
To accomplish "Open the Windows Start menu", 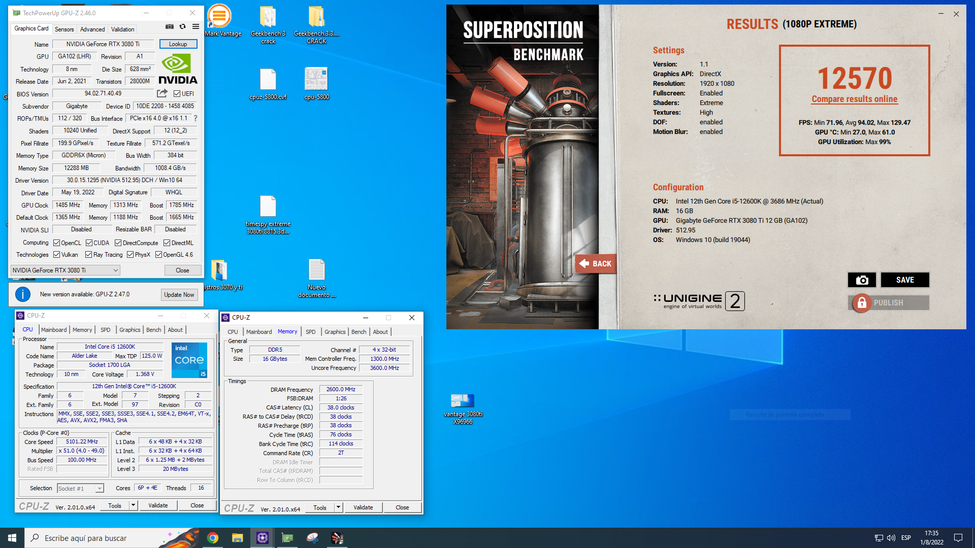I will [12, 538].
